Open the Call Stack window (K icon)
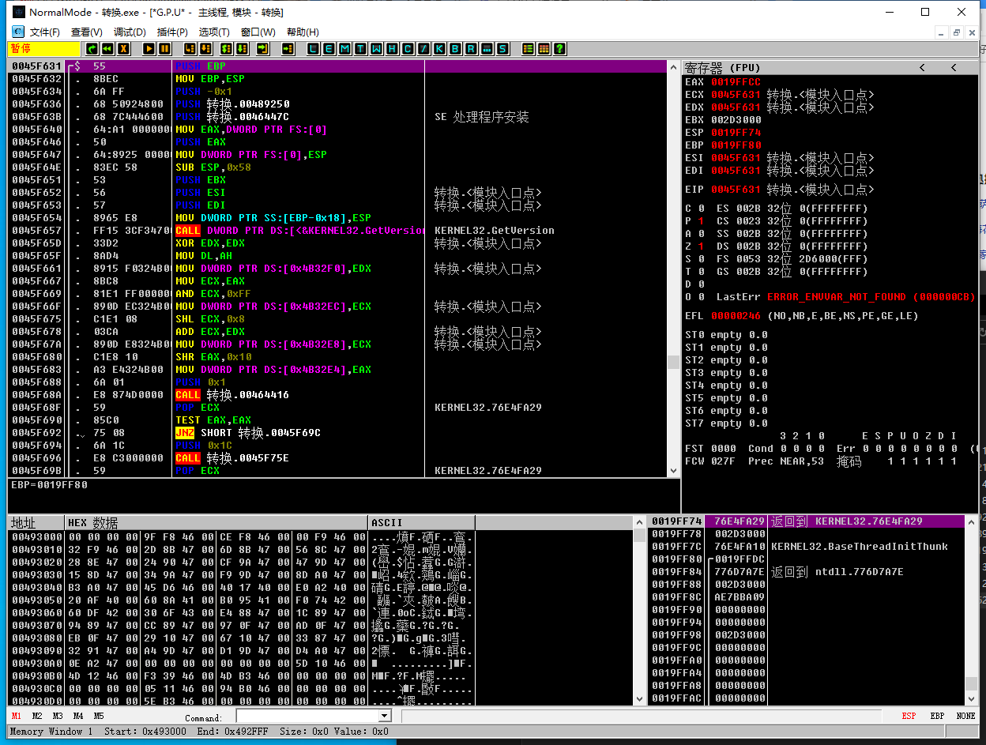986x745 pixels. (x=439, y=49)
